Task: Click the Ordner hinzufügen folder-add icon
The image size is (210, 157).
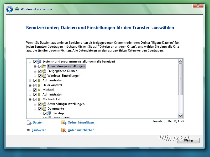Action: pos(64,122)
